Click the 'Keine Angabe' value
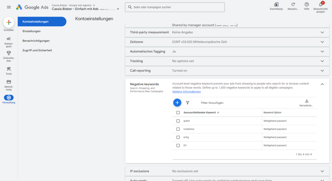The image size is (332, 181). (x=182, y=32)
